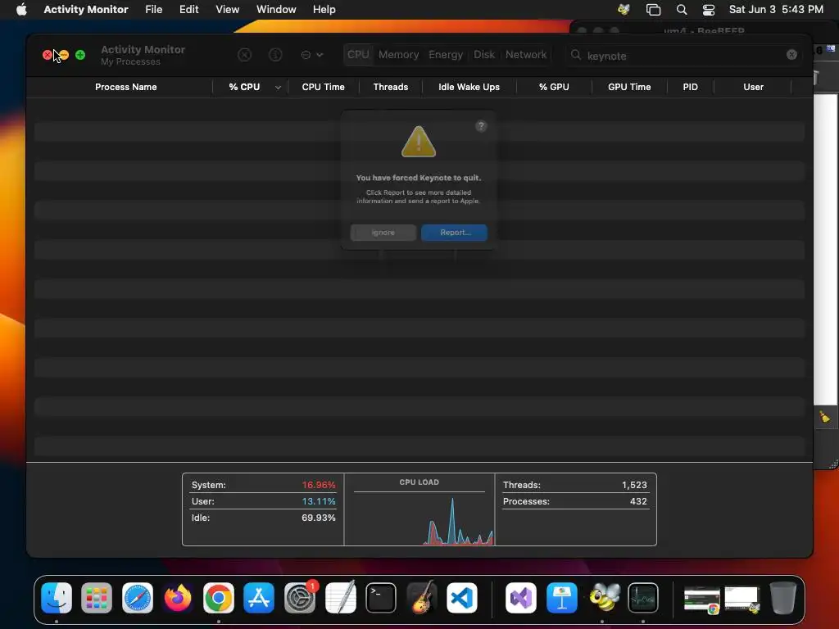Open Firefox from the Dock
The width and height of the screenshot is (839, 629).
pyautogui.click(x=178, y=597)
